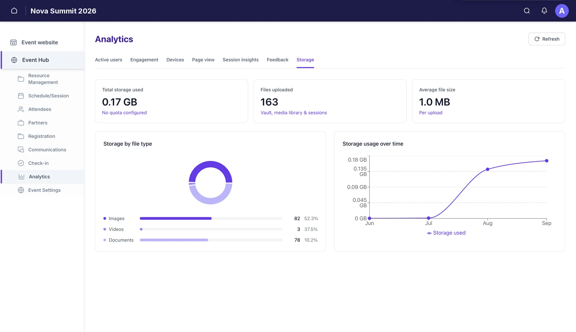Click the storage donut chart
576x332 pixels.
tap(211, 183)
